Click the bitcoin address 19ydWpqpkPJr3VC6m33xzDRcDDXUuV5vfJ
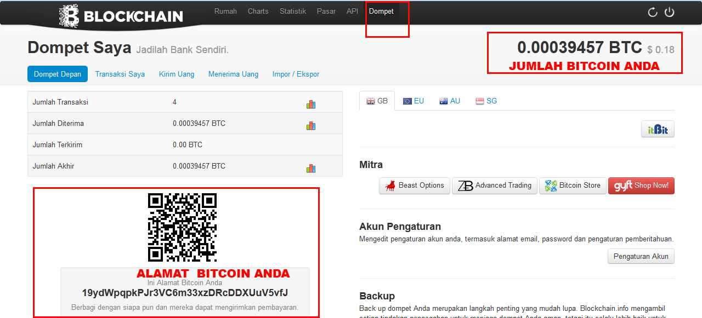 [x=185, y=293]
